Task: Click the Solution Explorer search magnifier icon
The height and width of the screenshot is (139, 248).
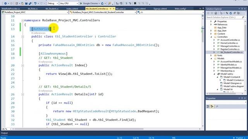Action: point(243,17)
